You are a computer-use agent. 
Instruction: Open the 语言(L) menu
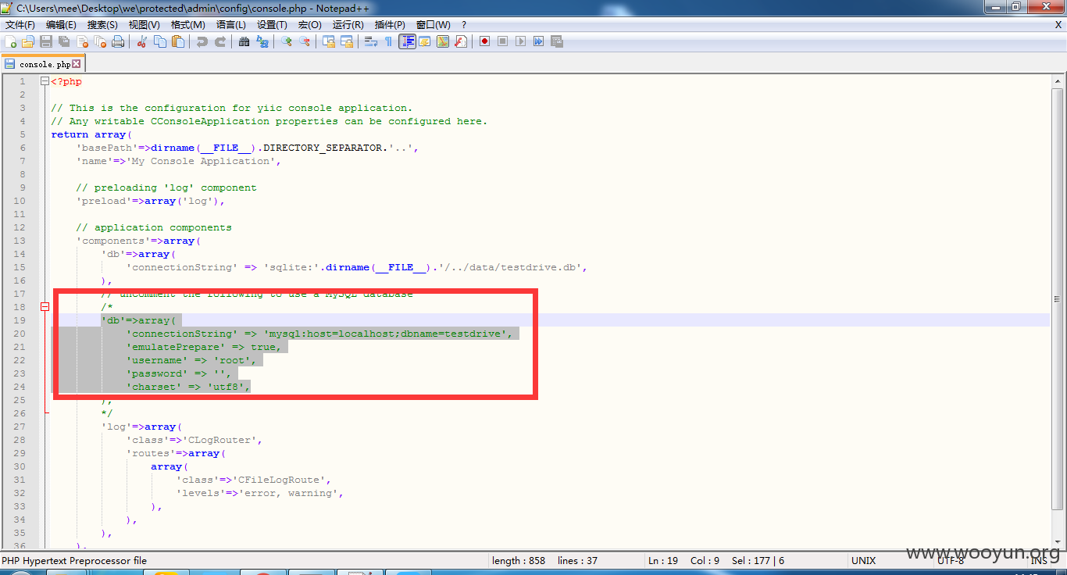pos(231,25)
